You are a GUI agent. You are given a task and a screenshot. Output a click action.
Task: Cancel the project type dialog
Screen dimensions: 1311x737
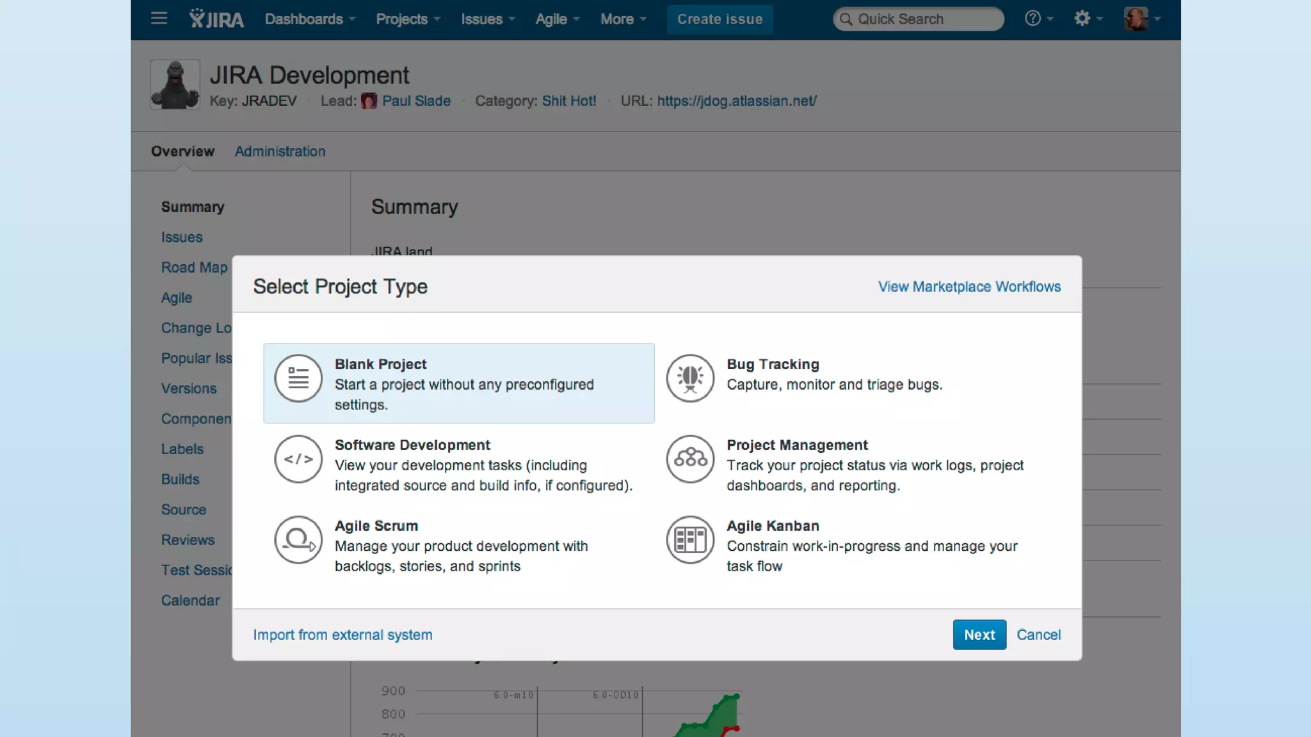pos(1038,635)
